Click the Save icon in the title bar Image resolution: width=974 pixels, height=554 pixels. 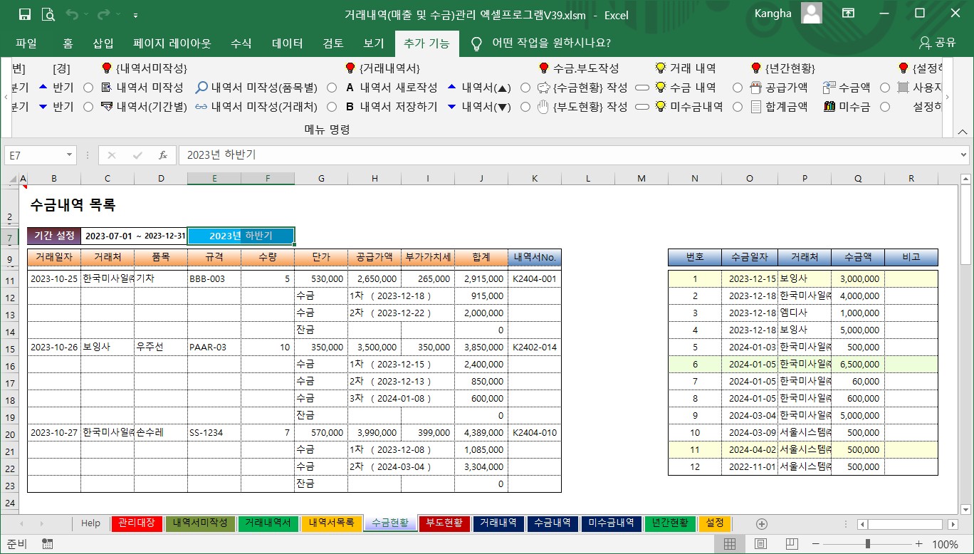pyautogui.click(x=25, y=14)
